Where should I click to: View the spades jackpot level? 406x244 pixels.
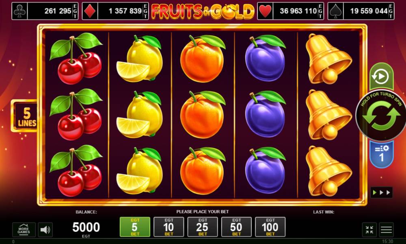361,11
